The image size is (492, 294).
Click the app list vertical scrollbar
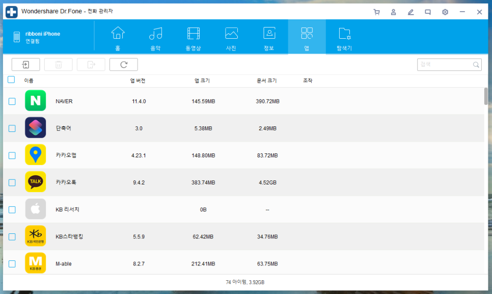pyautogui.click(x=486, y=97)
